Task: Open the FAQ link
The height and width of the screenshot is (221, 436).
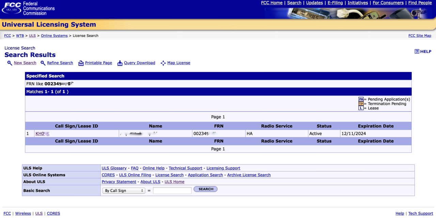Action: [x=135, y=168]
